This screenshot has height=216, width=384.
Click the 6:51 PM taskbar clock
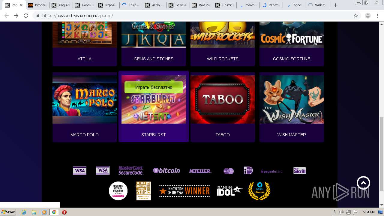click(369, 212)
